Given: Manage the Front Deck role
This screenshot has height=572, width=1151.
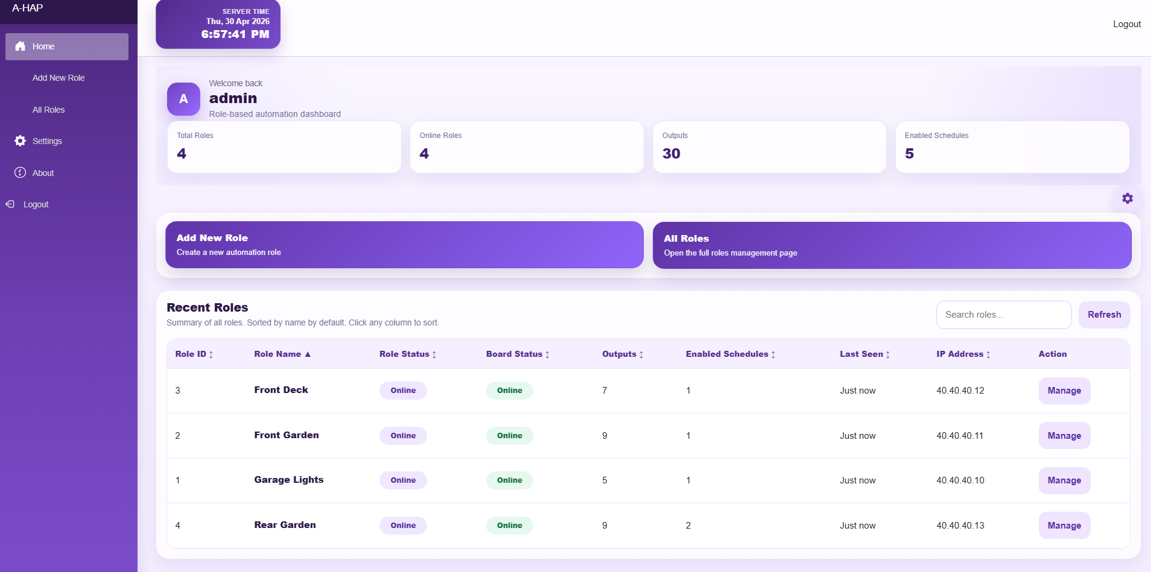Looking at the screenshot, I should [x=1064, y=391].
